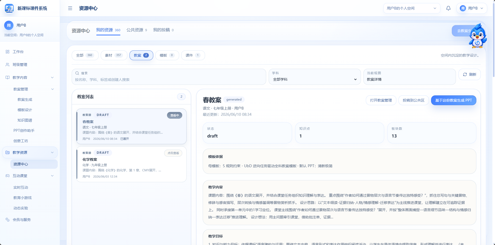
Task: Click the 教学资源 folder icon
Action: coord(8,152)
